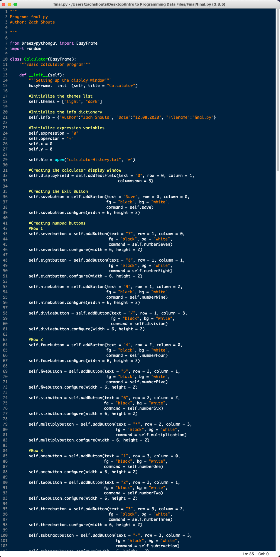
Task: Click the red close window button
Action: [4, 4]
